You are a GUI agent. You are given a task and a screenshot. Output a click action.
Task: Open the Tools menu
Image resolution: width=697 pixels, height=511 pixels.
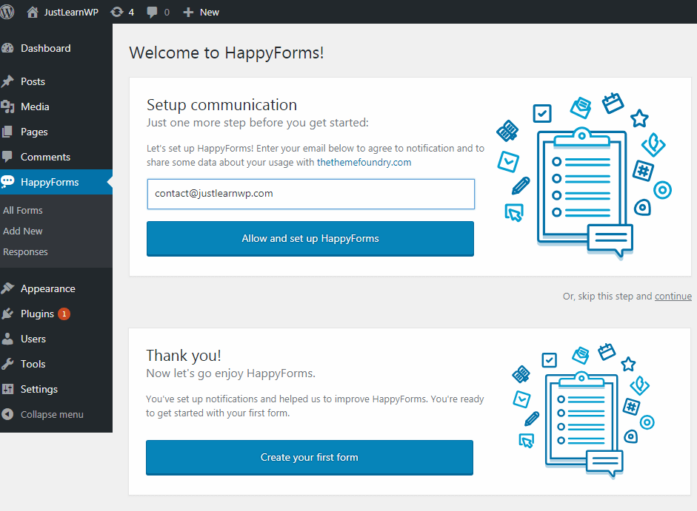point(56,364)
